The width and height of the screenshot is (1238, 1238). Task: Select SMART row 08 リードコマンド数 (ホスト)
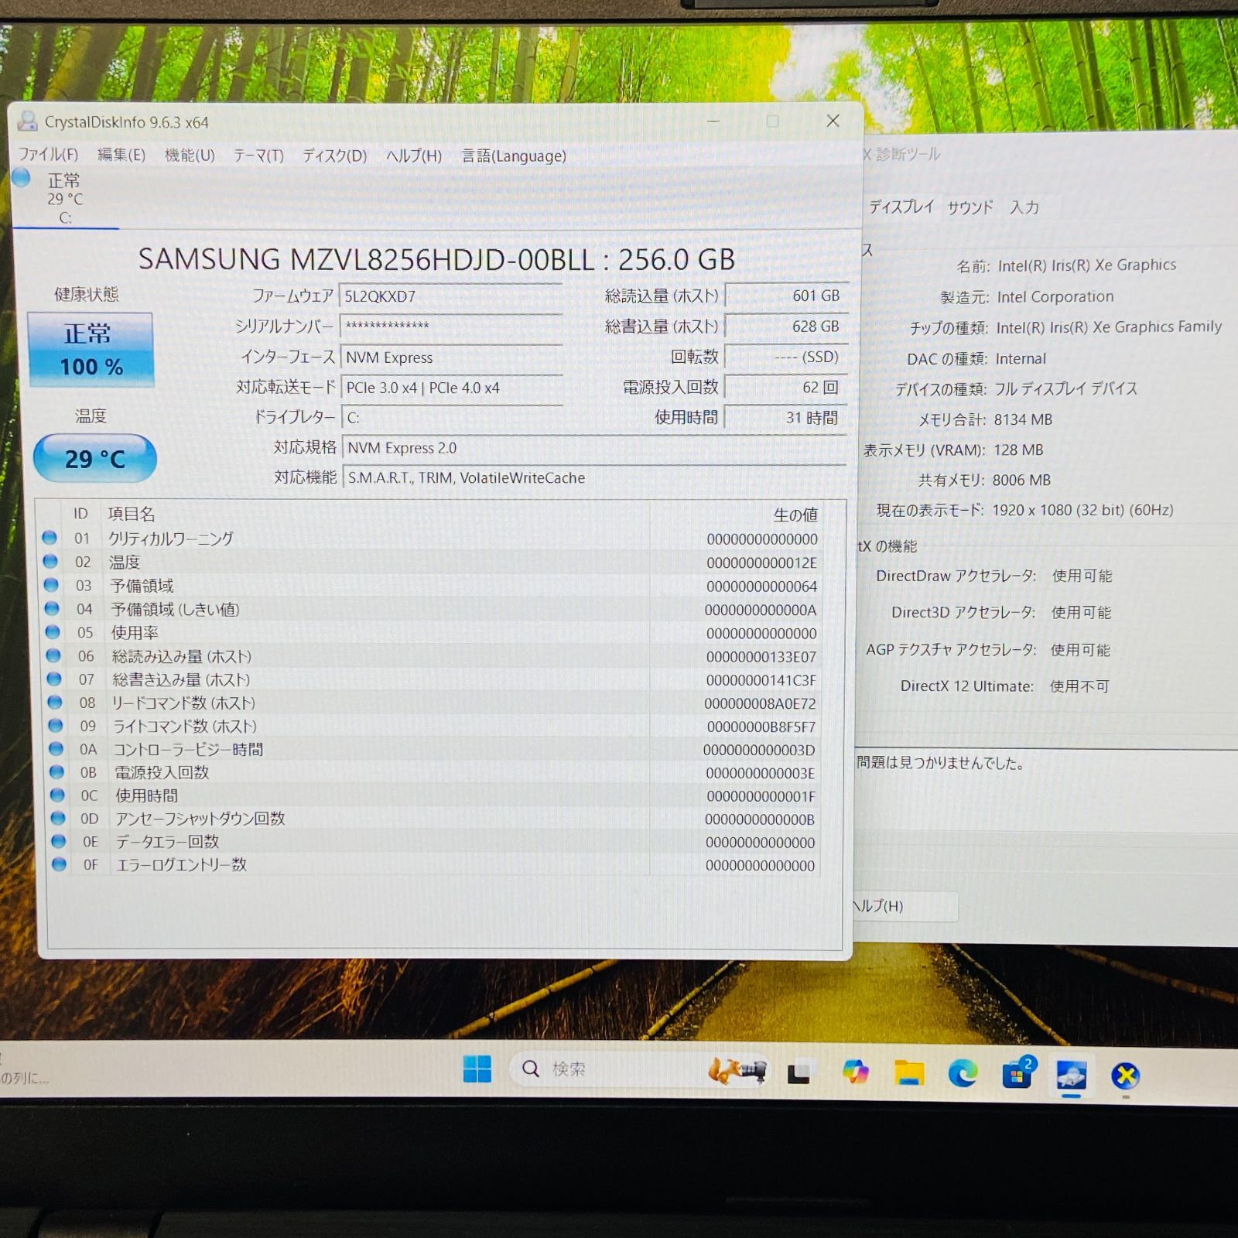(x=430, y=703)
